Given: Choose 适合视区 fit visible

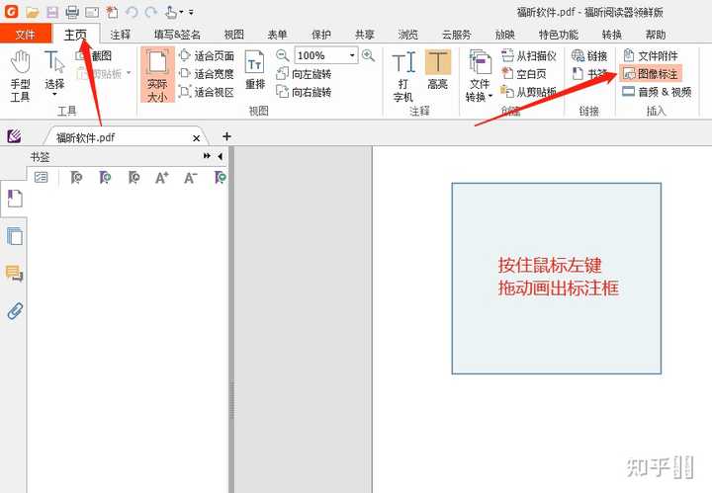Looking at the screenshot, I should (x=207, y=92).
